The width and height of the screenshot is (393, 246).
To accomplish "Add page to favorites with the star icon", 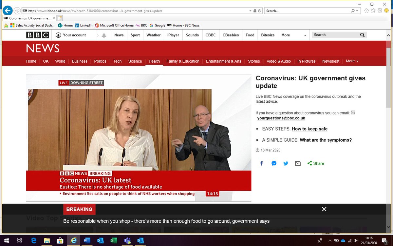I will [373, 11].
